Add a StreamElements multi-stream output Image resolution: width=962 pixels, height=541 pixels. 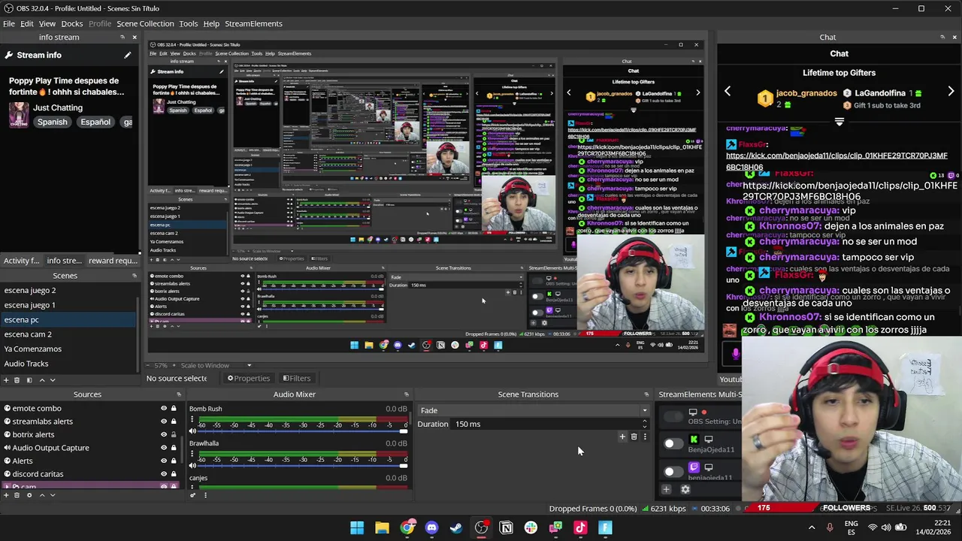tap(666, 489)
